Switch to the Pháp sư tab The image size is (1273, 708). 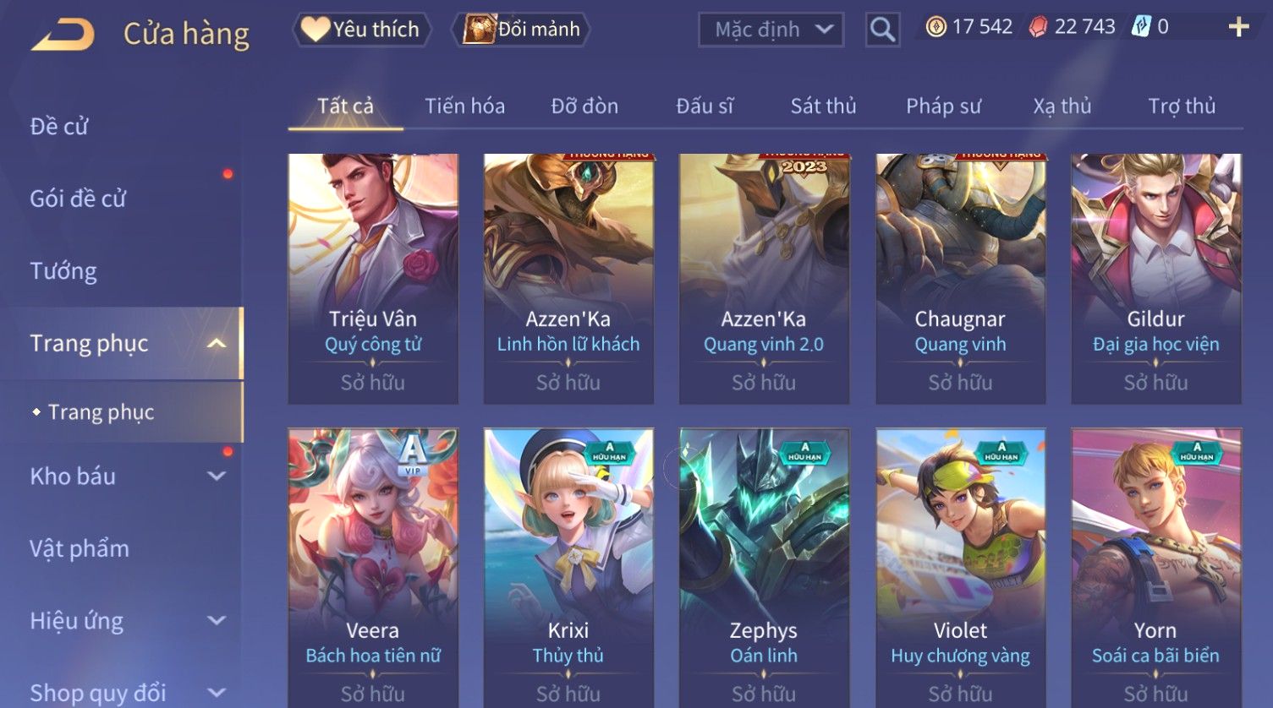coord(943,106)
